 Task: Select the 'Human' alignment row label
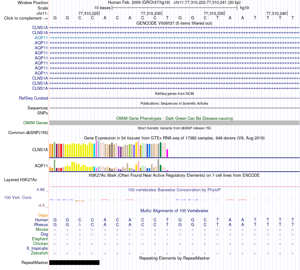click(x=41, y=220)
